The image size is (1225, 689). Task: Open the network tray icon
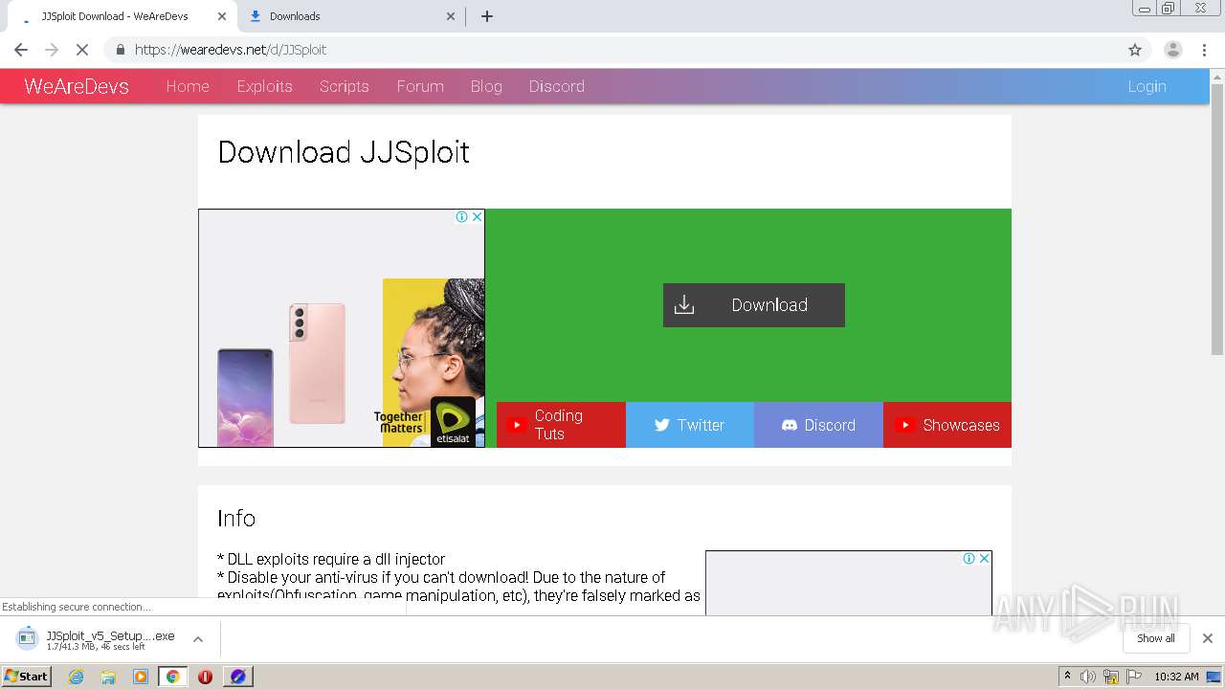click(1110, 677)
